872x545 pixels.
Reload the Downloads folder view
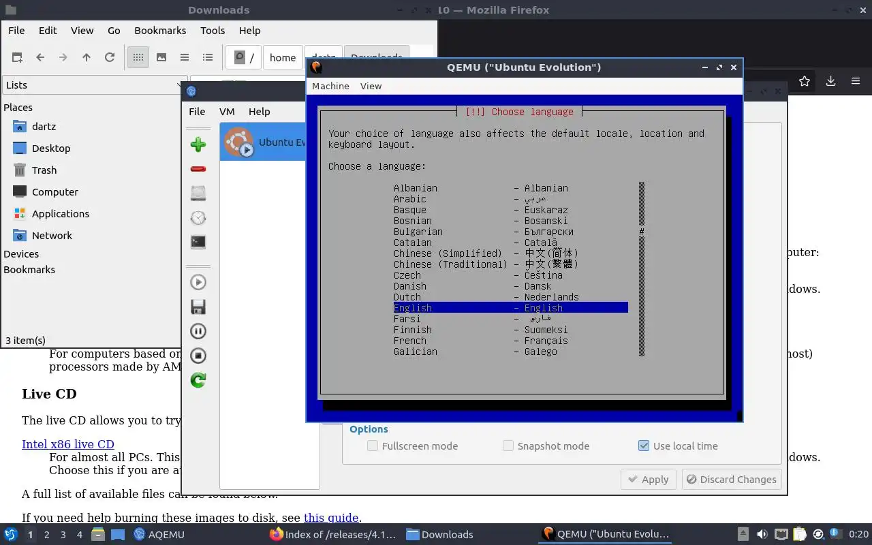pos(110,58)
